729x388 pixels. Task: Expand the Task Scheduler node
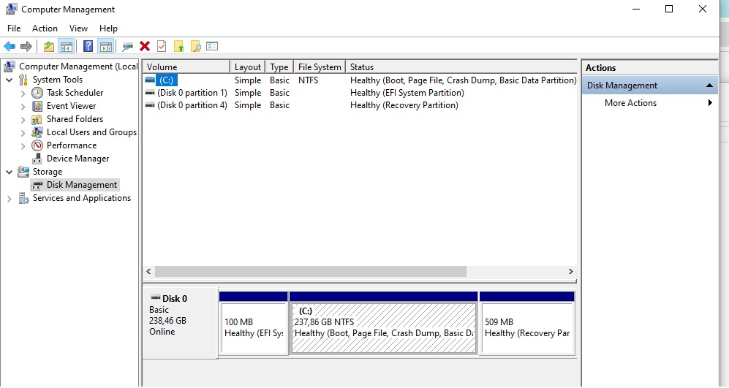[23, 94]
